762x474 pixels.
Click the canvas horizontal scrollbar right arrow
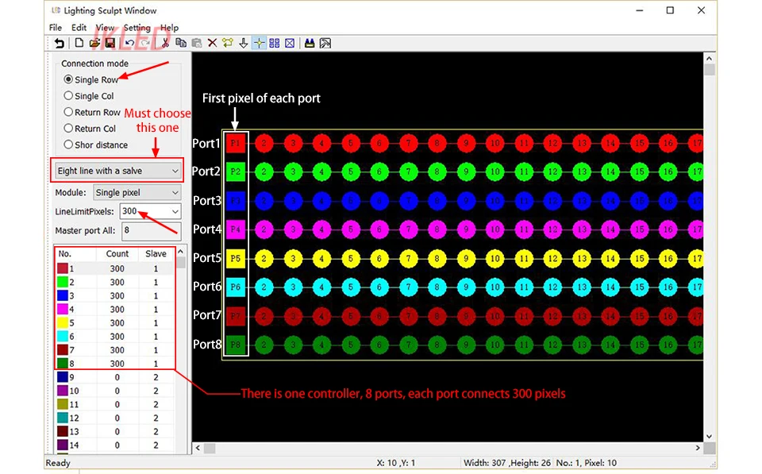click(x=698, y=448)
